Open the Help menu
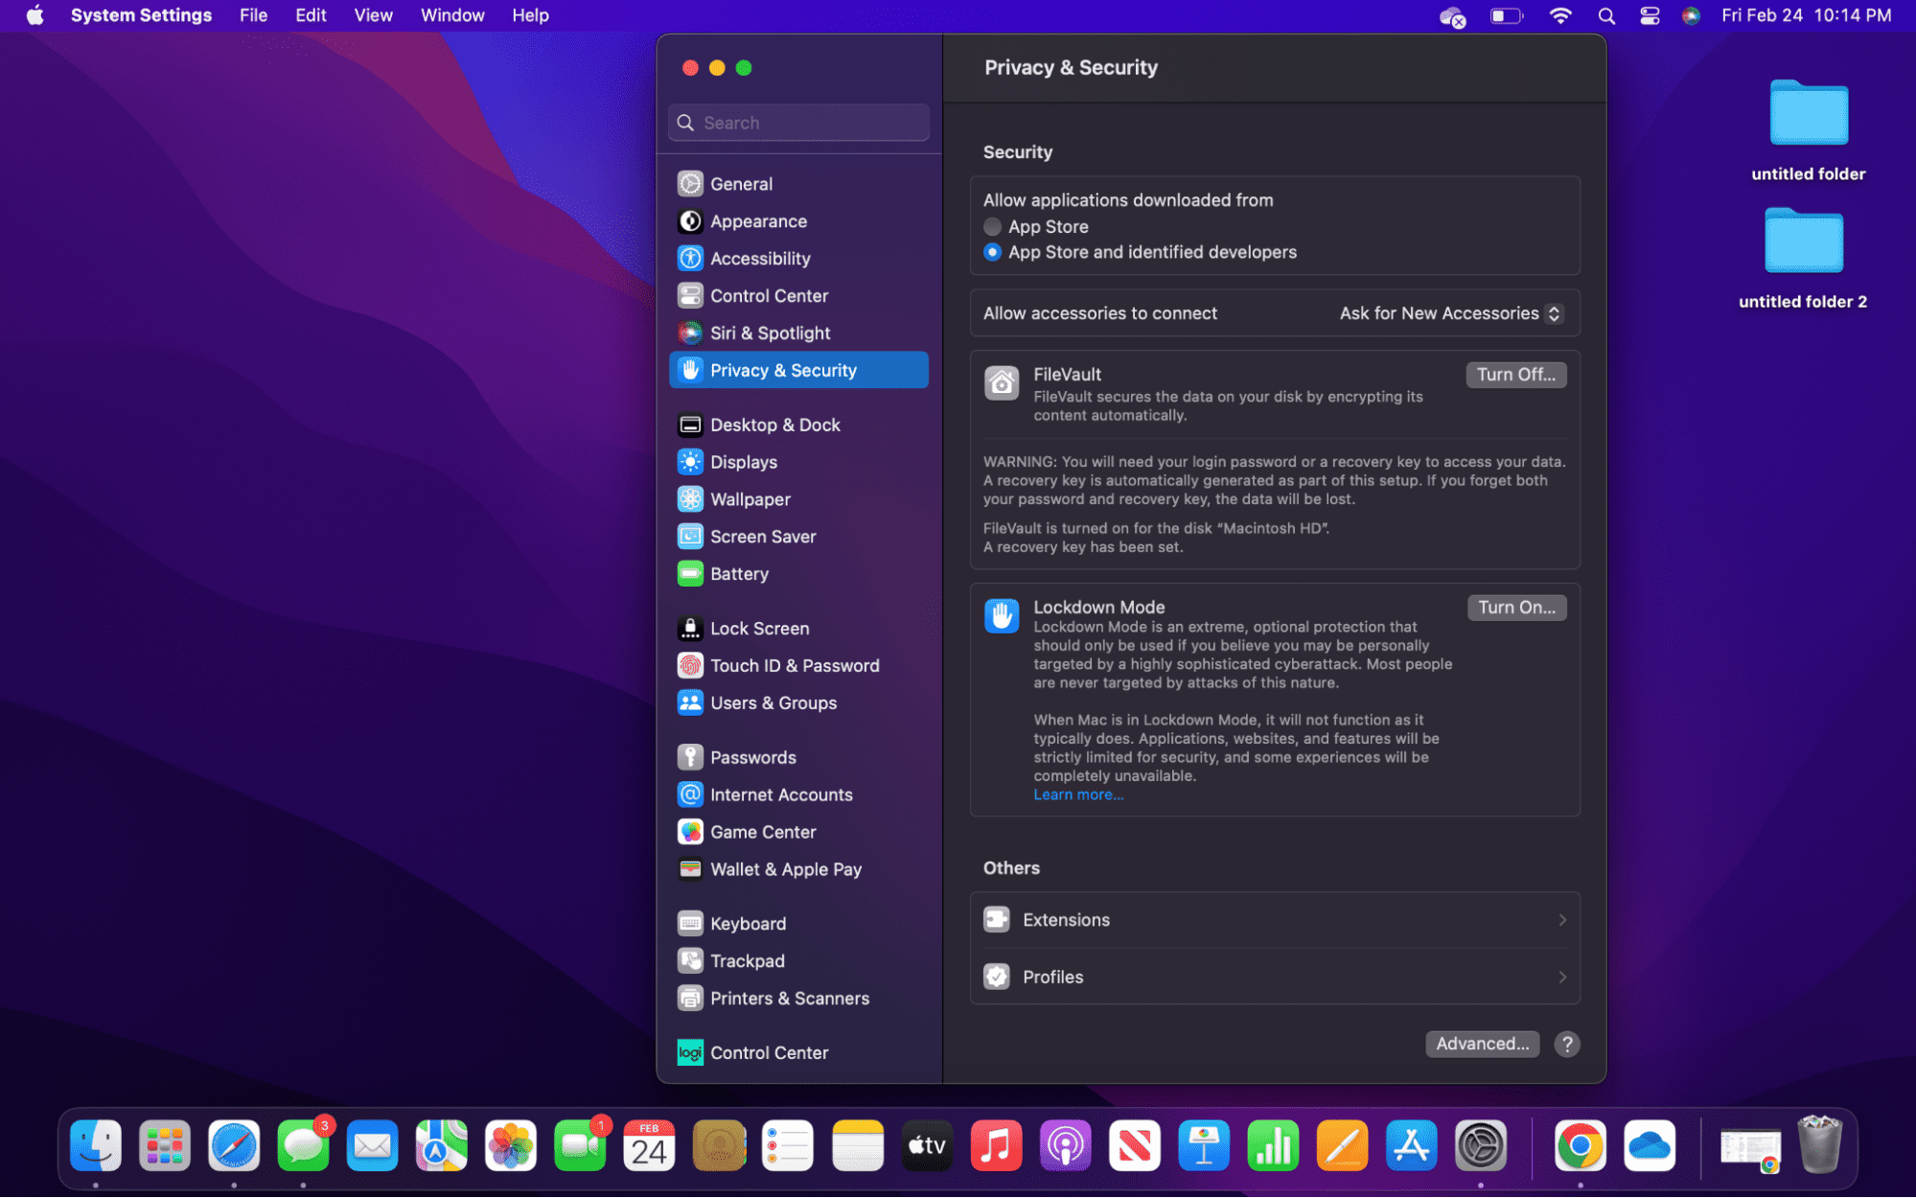Viewport: 1916px width, 1198px height. point(530,15)
